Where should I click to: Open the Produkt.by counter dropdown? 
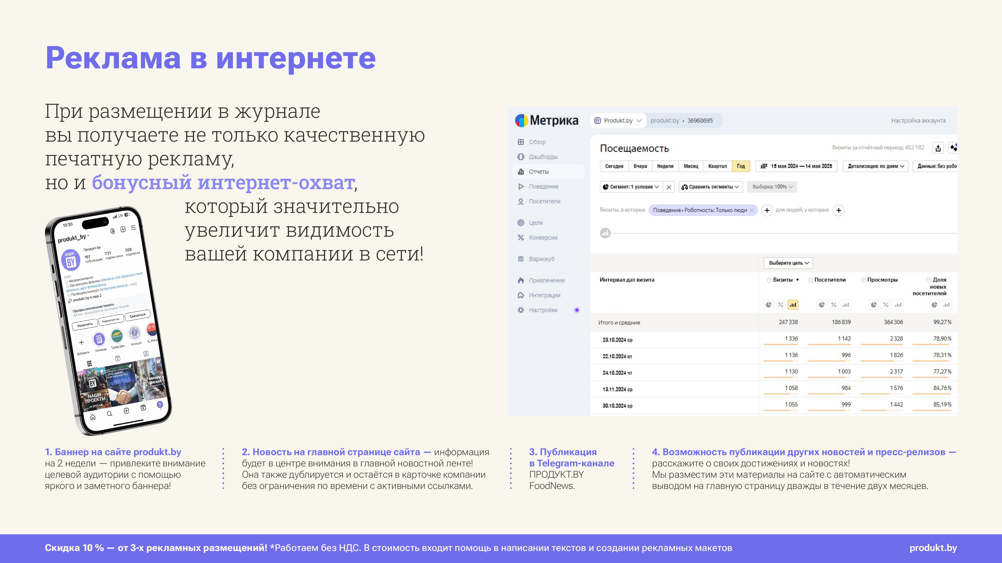click(618, 120)
